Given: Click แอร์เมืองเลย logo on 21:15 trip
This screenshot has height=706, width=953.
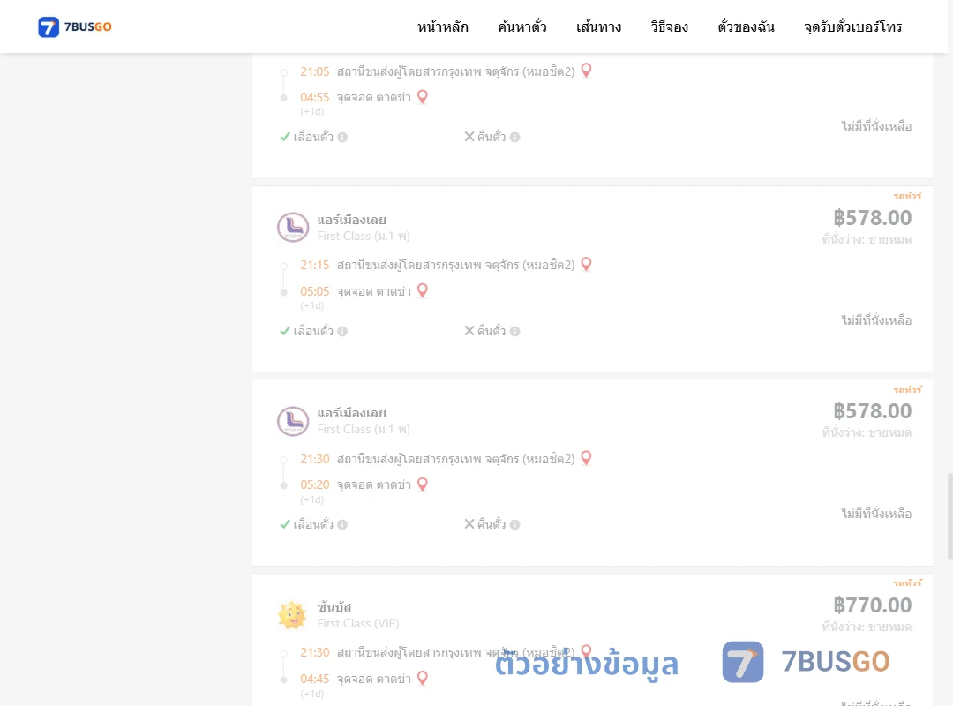Looking at the screenshot, I should click(x=293, y=228).
